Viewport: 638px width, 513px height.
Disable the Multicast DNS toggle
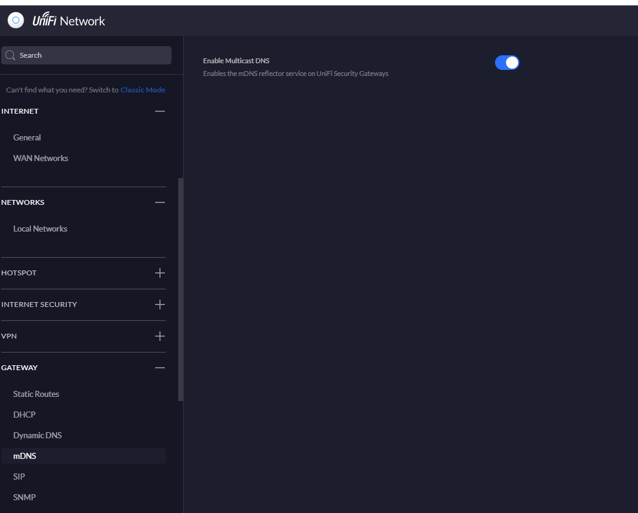(507, 63)
